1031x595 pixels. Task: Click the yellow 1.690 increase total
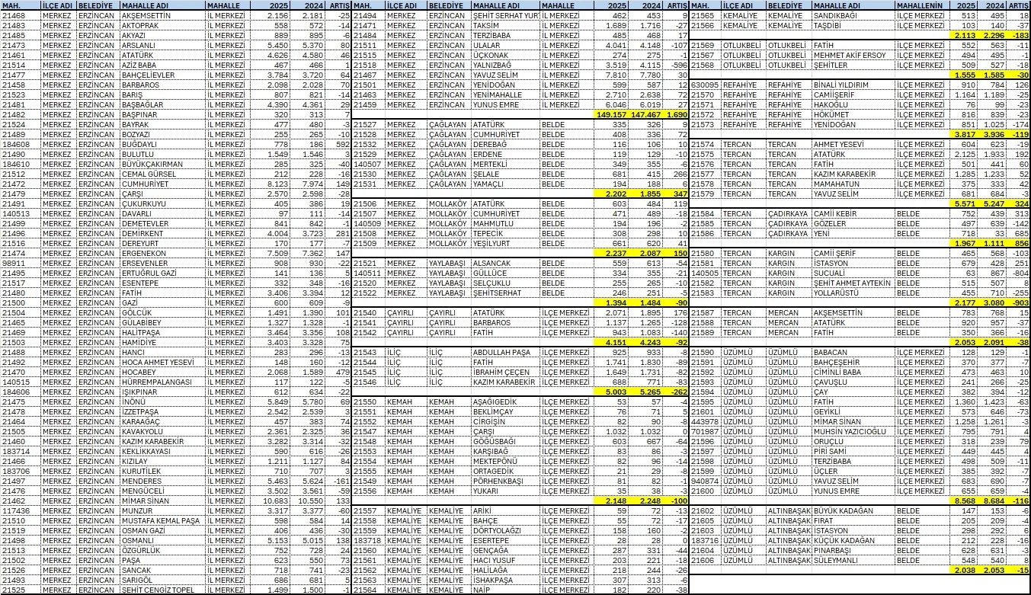tap(677, 114)
